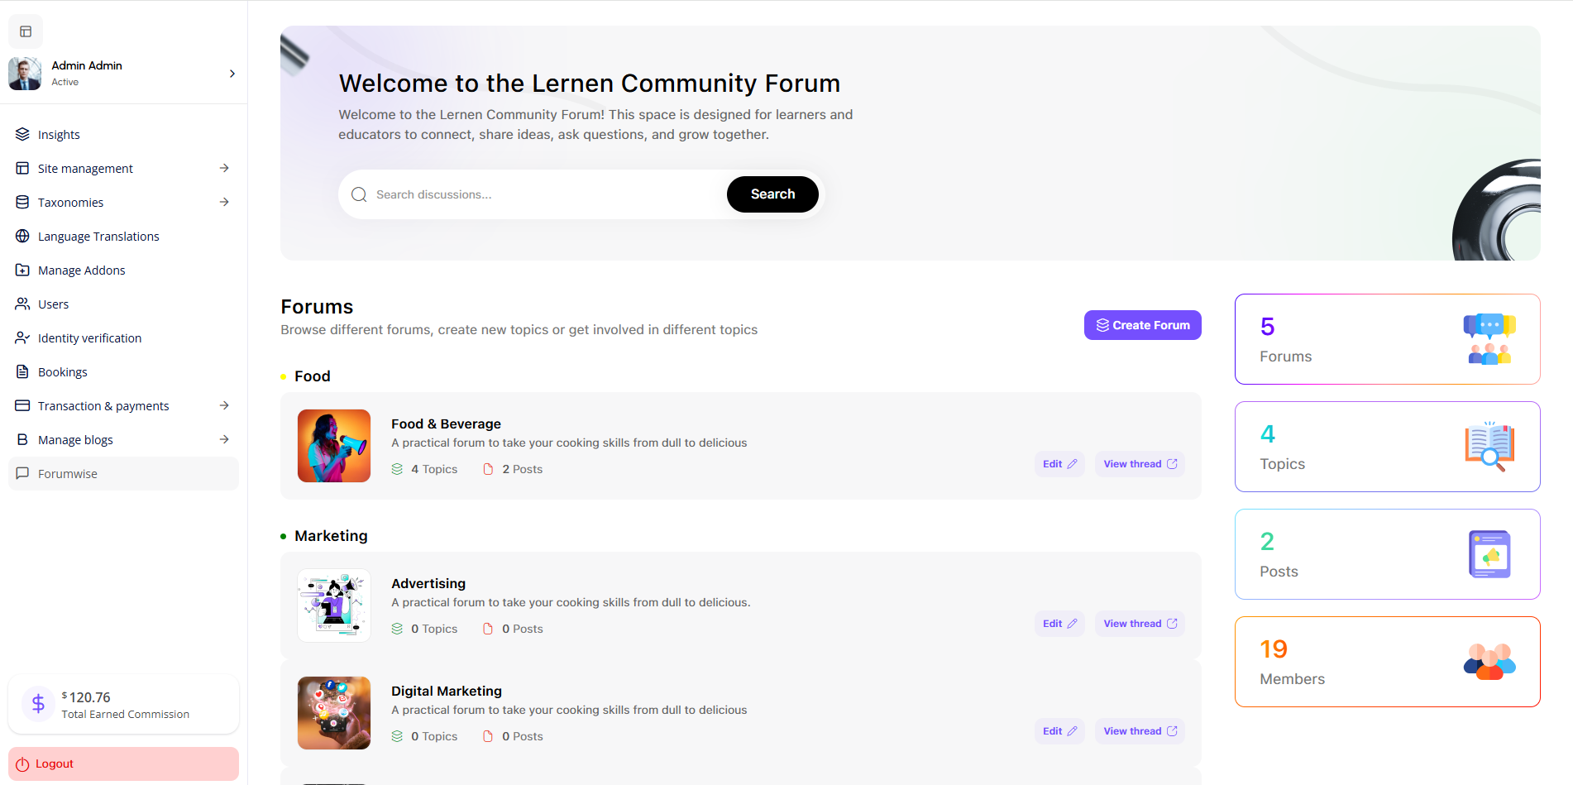Select the Language Translations globe icon
This screenshot has width=1573, height=785.
click(22, 236)
